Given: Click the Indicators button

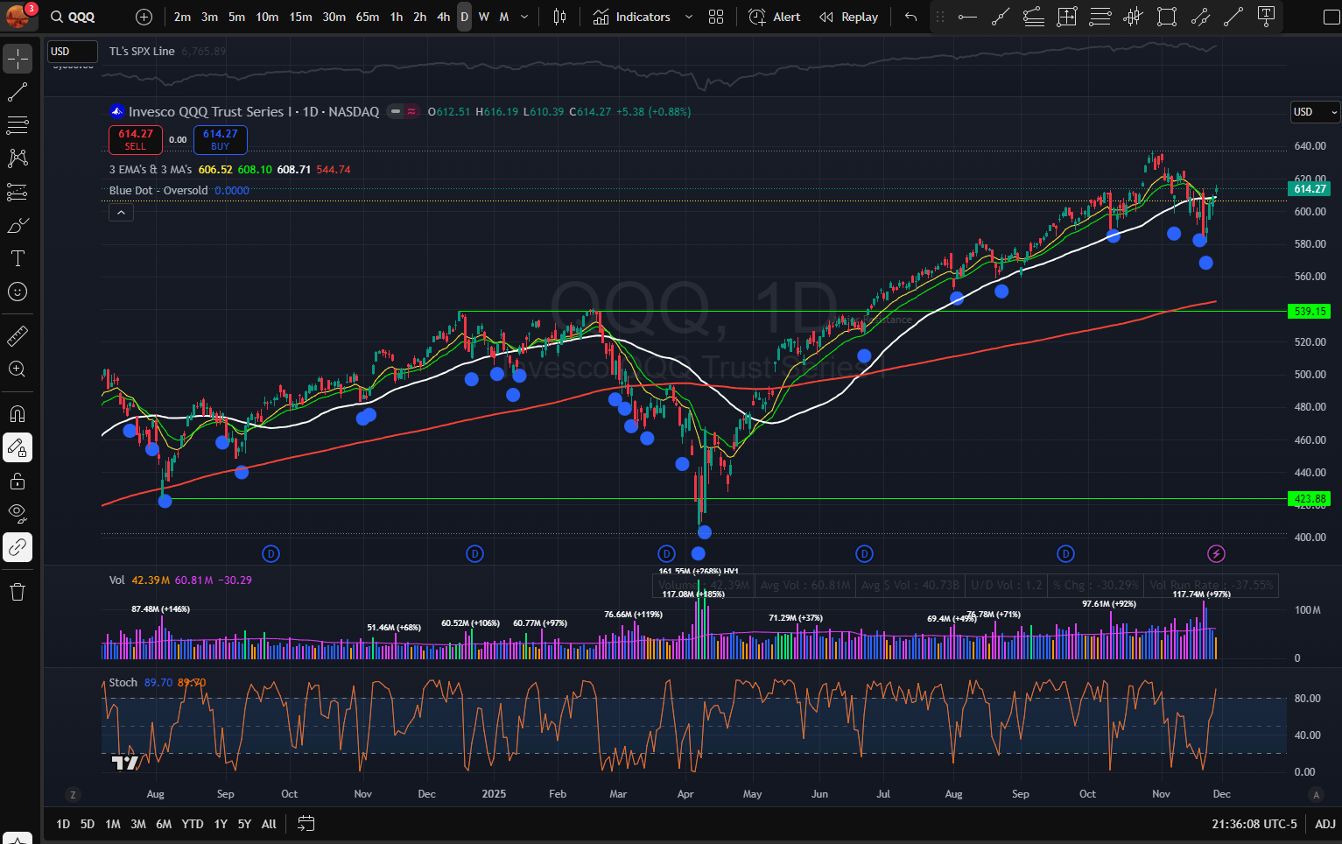Looking at the screenshot, I should [x=631, y=17].
